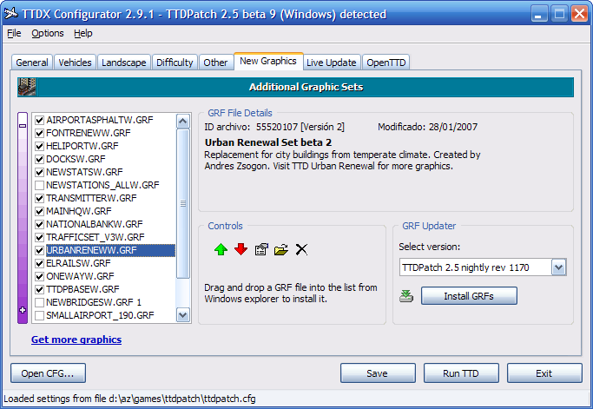Remove GRF with the black X icon
This screenshot has width=593, height=409.
[x=301, y=250]
